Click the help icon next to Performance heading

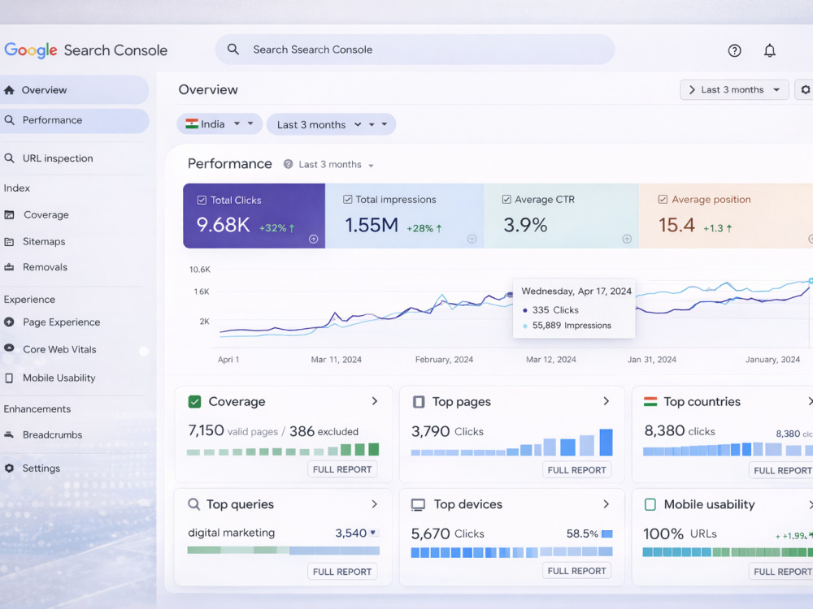click(x=288, y=164)
